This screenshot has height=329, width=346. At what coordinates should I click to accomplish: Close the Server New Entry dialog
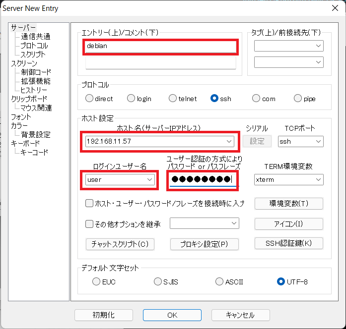click(335, 8)
